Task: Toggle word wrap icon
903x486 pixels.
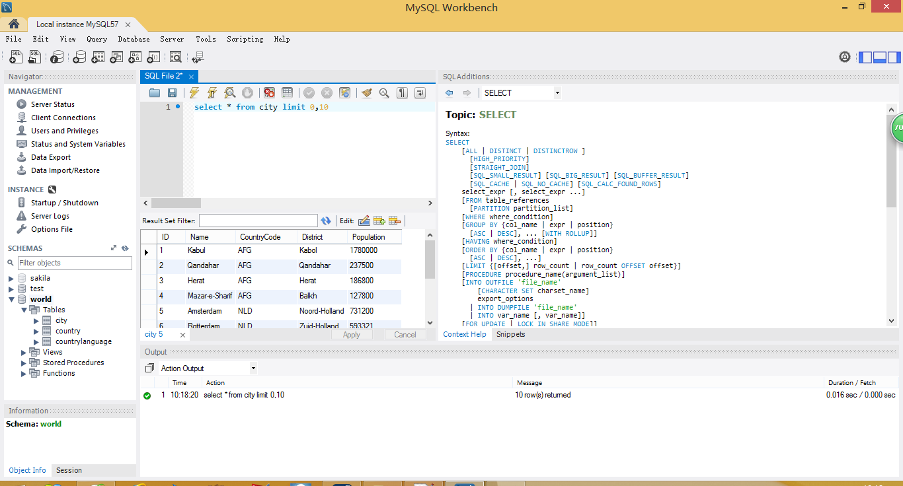Action: (420, 93)
